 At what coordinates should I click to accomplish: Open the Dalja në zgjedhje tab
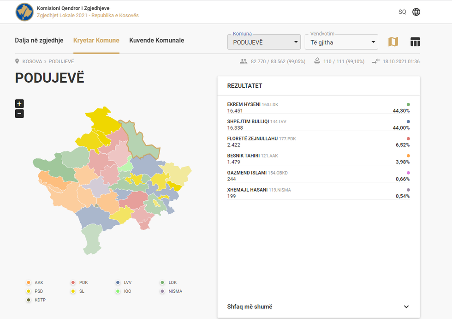click(x=39, y=41)
